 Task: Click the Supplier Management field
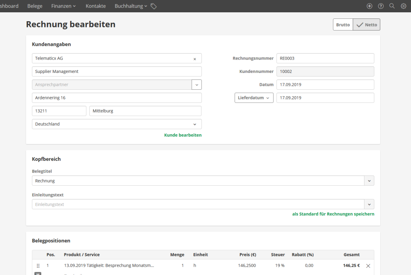pyautogui.click(x=117, y=72)
